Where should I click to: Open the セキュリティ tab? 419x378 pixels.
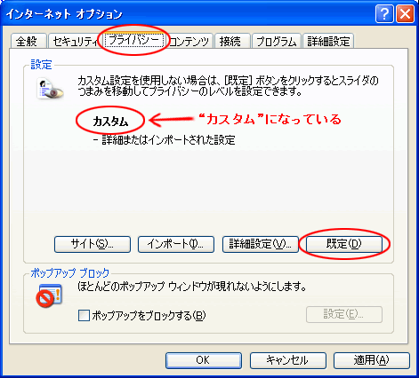[75, 41]
